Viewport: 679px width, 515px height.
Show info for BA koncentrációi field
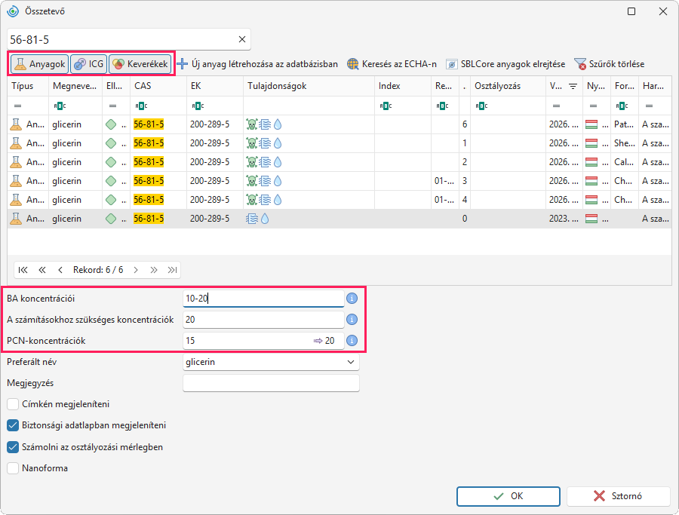tap(352, 298)
